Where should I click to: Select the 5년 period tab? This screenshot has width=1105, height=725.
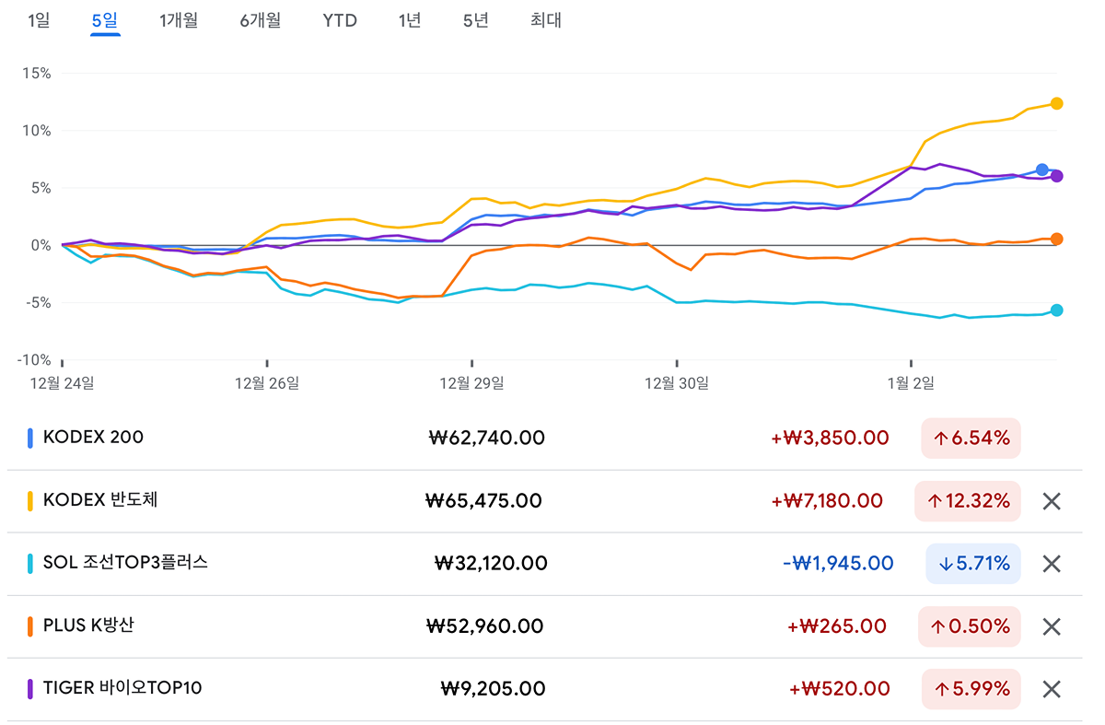(x=476, y=20)
